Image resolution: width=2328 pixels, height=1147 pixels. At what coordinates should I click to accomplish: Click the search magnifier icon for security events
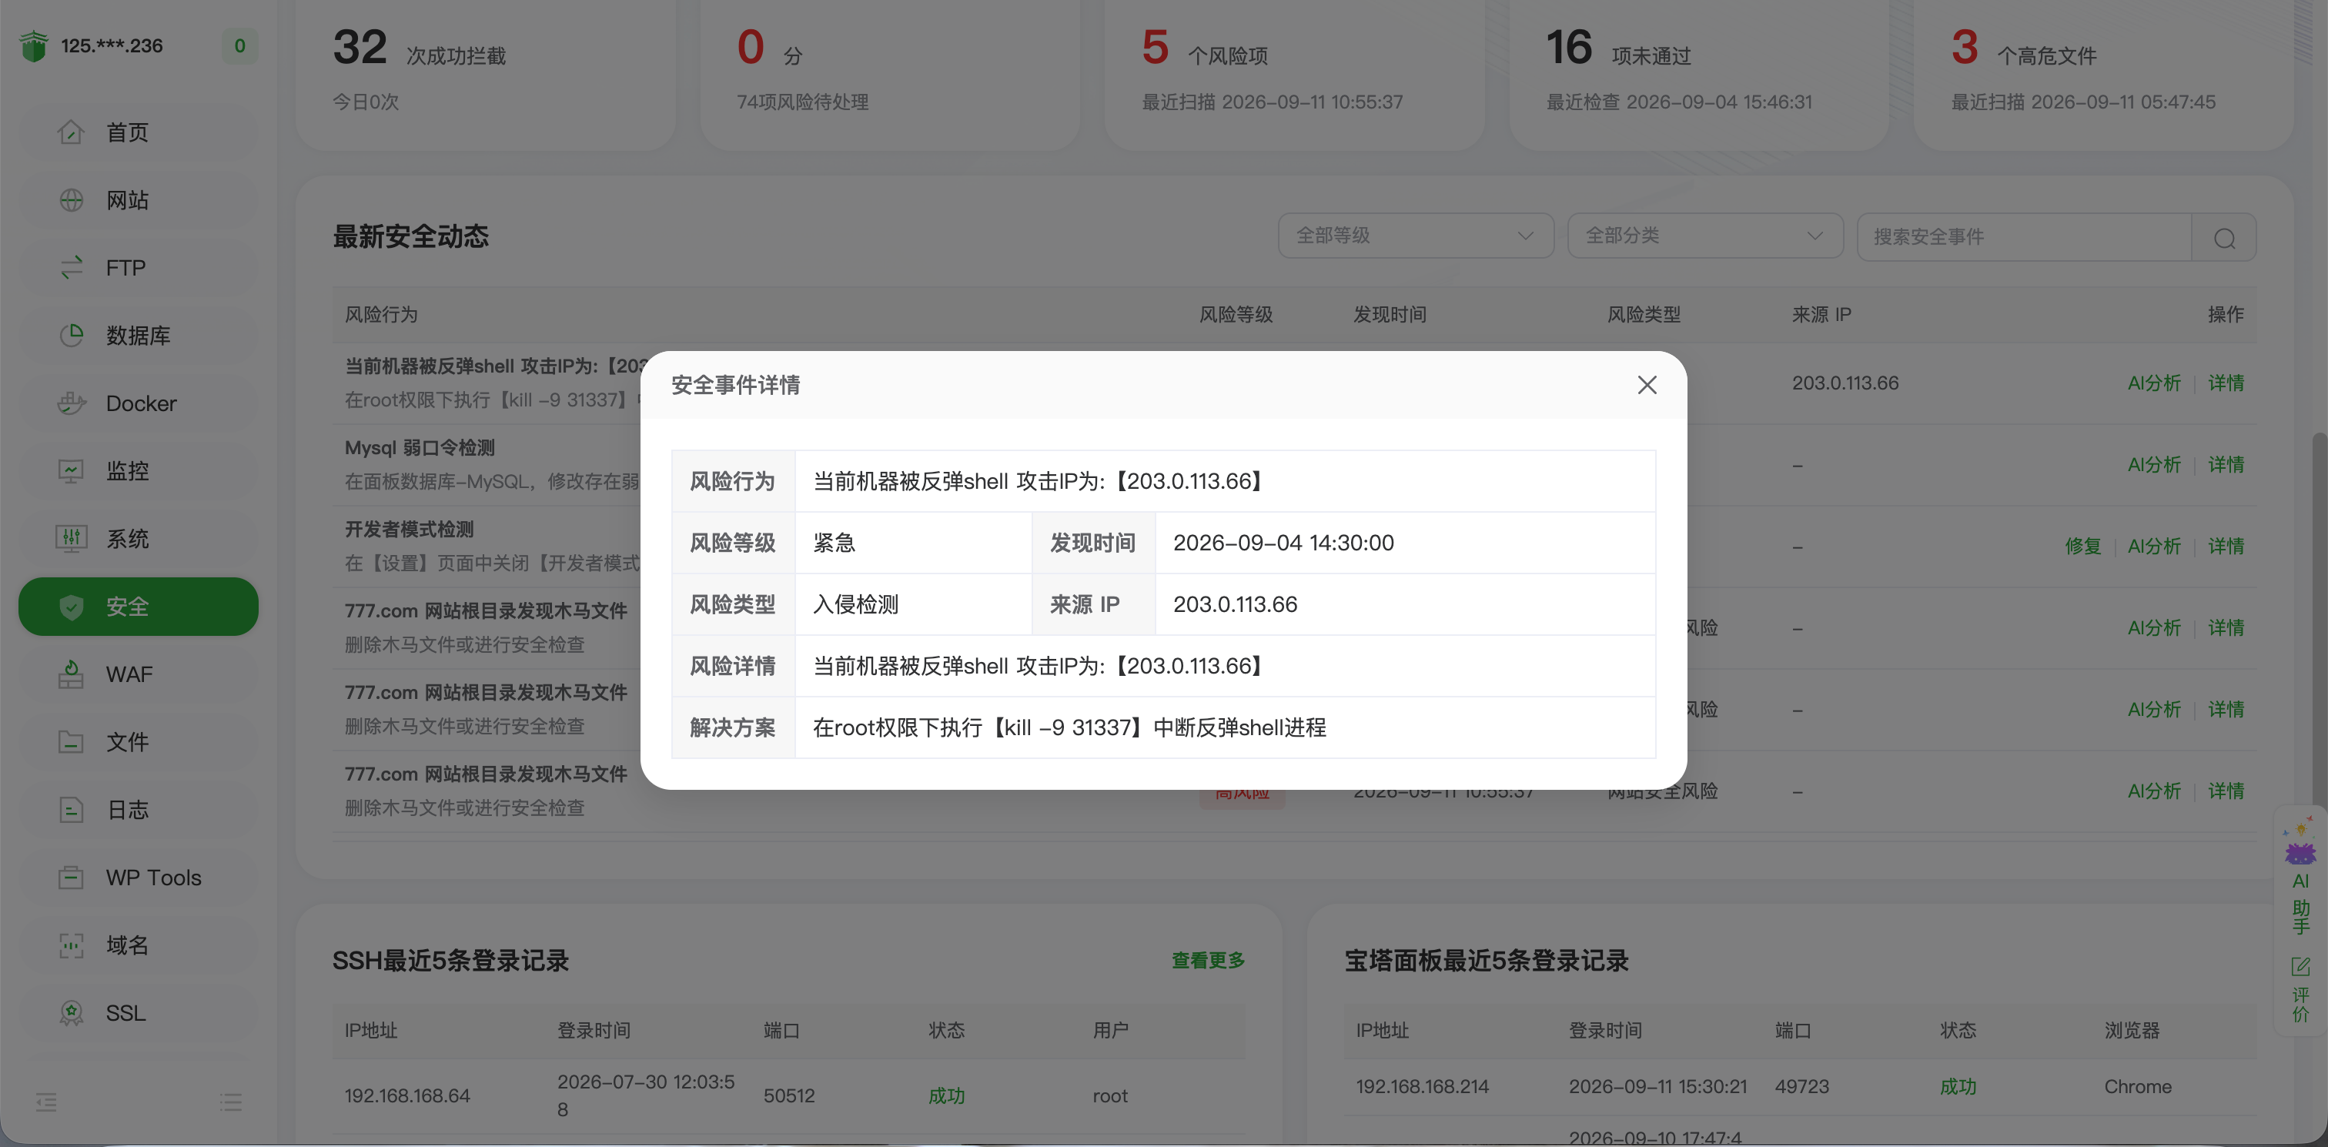(2224, 238)
